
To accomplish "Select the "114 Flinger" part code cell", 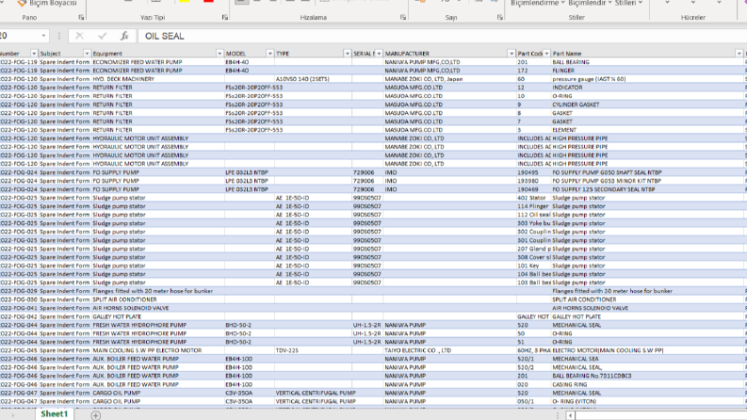I will point(533,206).
